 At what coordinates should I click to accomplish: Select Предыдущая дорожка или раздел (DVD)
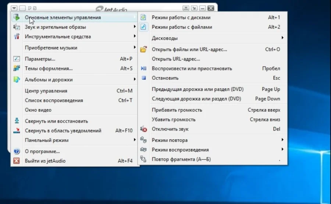coord(213,89)
